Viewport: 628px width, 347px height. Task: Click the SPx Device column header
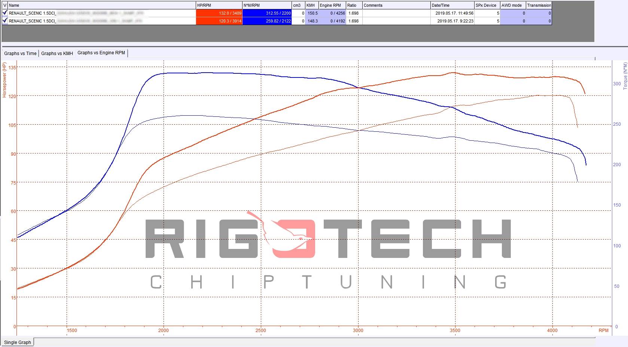tap(487, 5)
